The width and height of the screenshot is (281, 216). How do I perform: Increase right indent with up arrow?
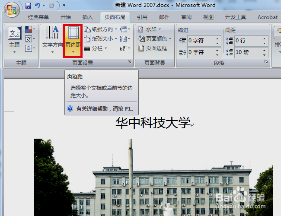[x=217, y=50]
